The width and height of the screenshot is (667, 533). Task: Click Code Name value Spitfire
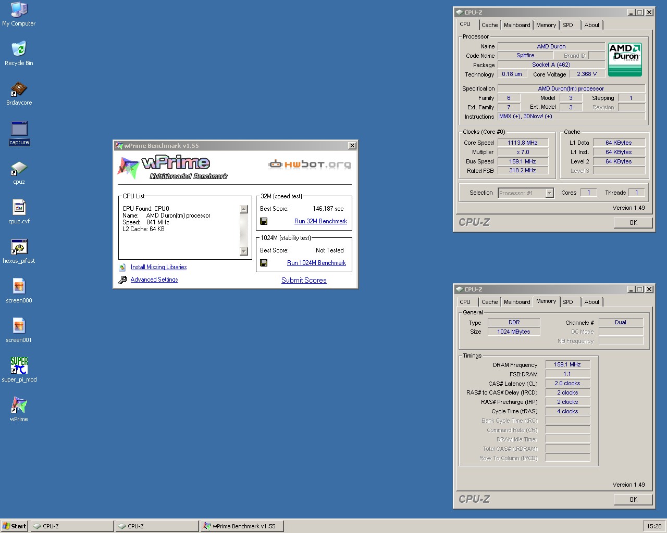tap(525, 55)
